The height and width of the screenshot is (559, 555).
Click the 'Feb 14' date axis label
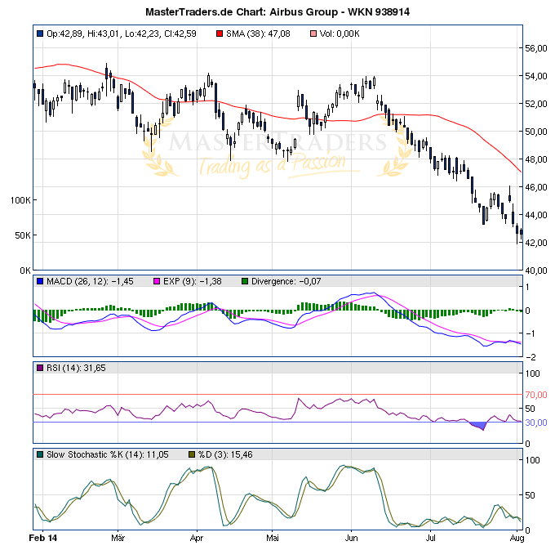[42, 538]
